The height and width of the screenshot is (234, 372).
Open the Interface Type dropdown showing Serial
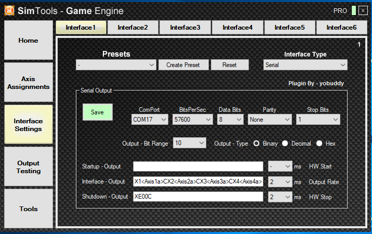(x=305, y=65)
